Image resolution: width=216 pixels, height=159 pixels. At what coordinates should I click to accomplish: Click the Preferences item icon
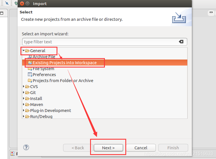(x=30, y=74)
